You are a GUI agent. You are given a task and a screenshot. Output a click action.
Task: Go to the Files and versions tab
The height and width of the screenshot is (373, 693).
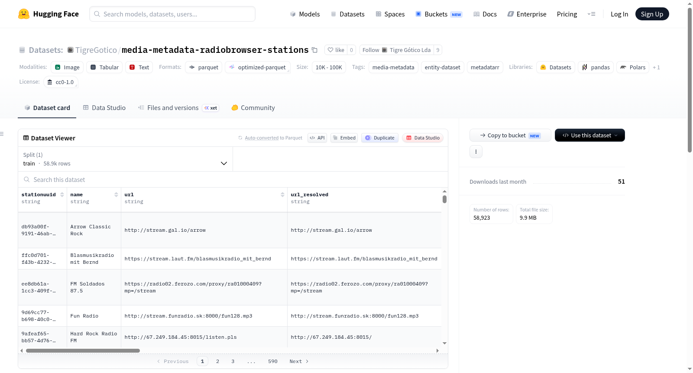click(178, 108)
